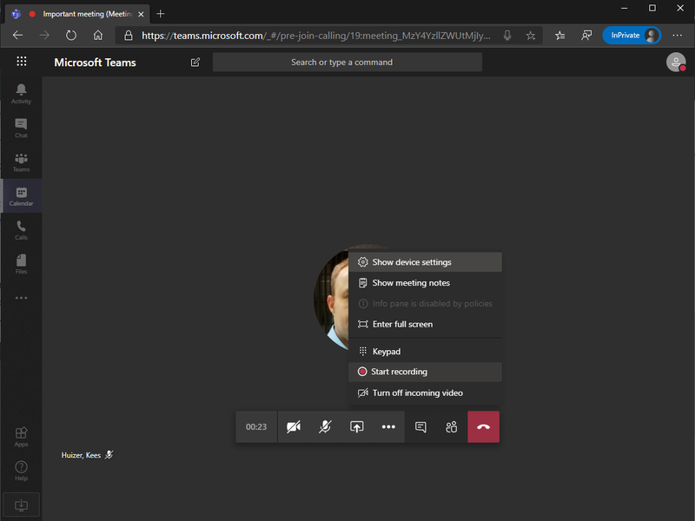Click the InPrivate profile button
Image resolution: width=695 pixels, height=521 pixels.
(632, 36)
